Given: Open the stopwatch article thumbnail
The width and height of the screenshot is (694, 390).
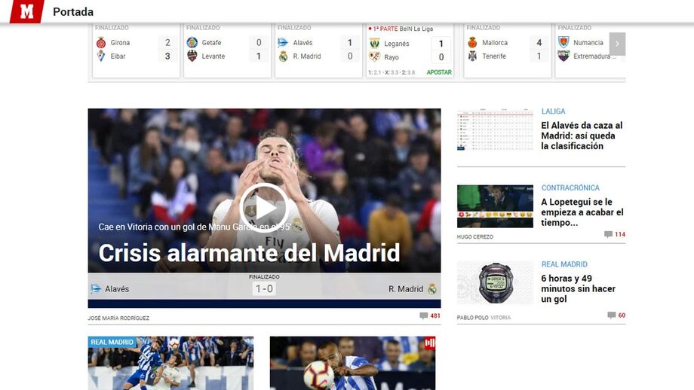Looking at the screenshot, I should [495, 282].
